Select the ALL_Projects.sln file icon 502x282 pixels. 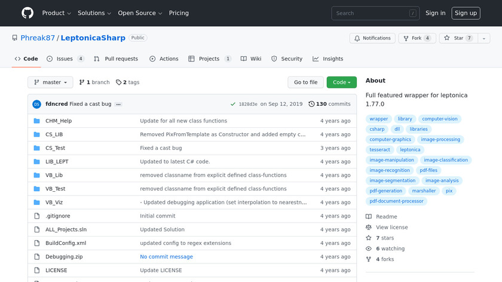click(37, 229)
